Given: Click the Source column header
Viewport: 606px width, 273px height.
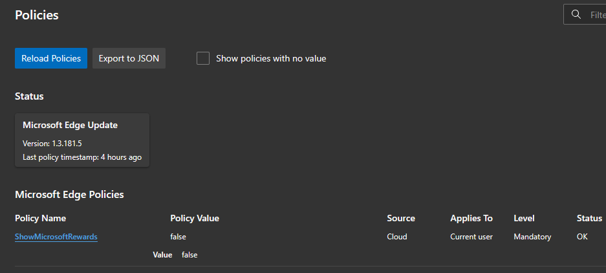Looking at the screenshot, I should tap(401, 218).
